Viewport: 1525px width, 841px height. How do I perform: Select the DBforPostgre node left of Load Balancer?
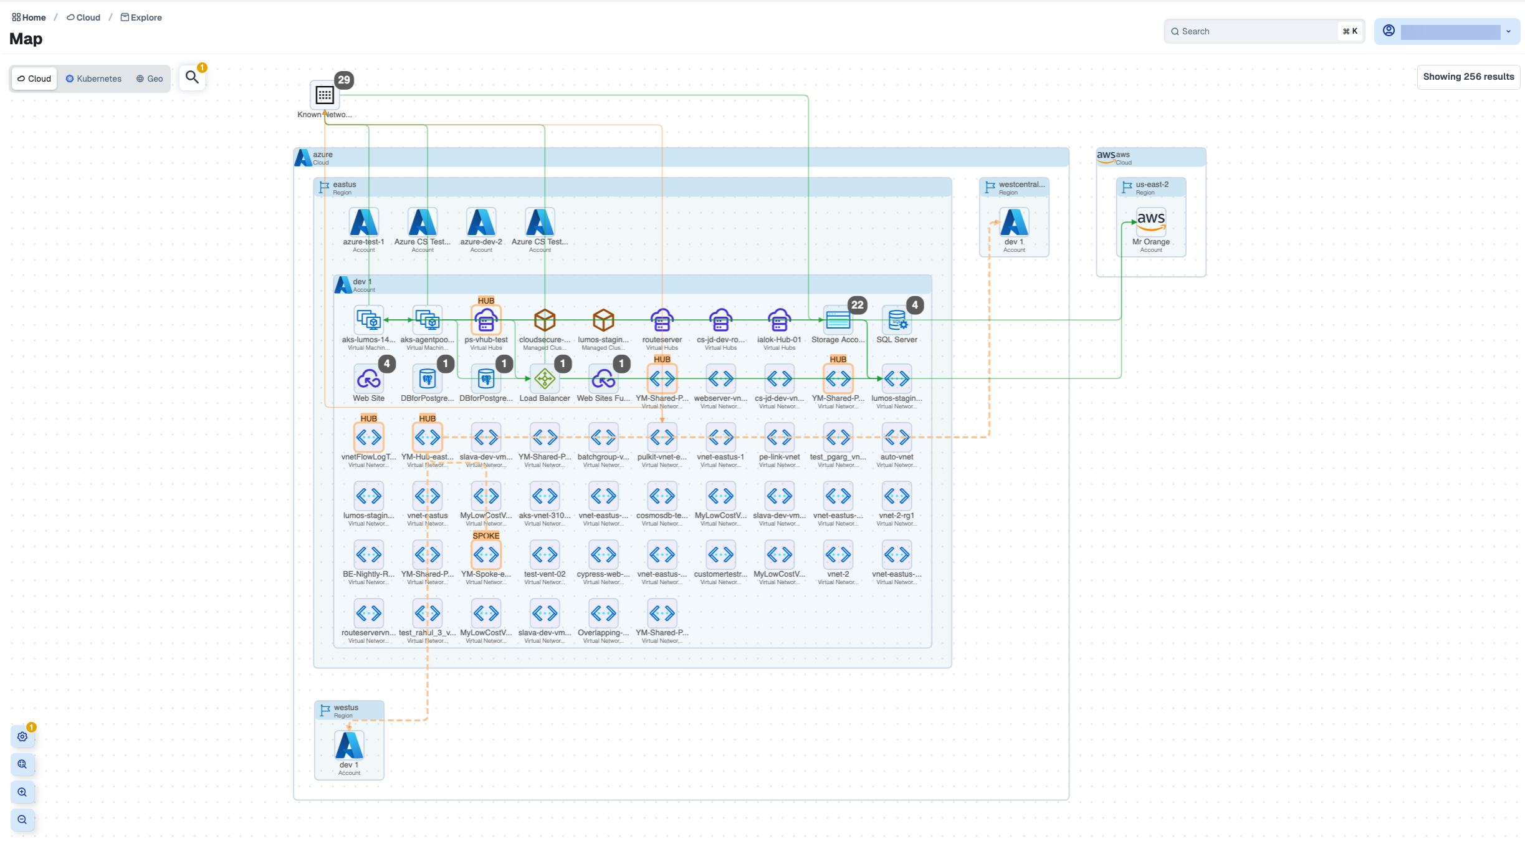tap(486, 379)
